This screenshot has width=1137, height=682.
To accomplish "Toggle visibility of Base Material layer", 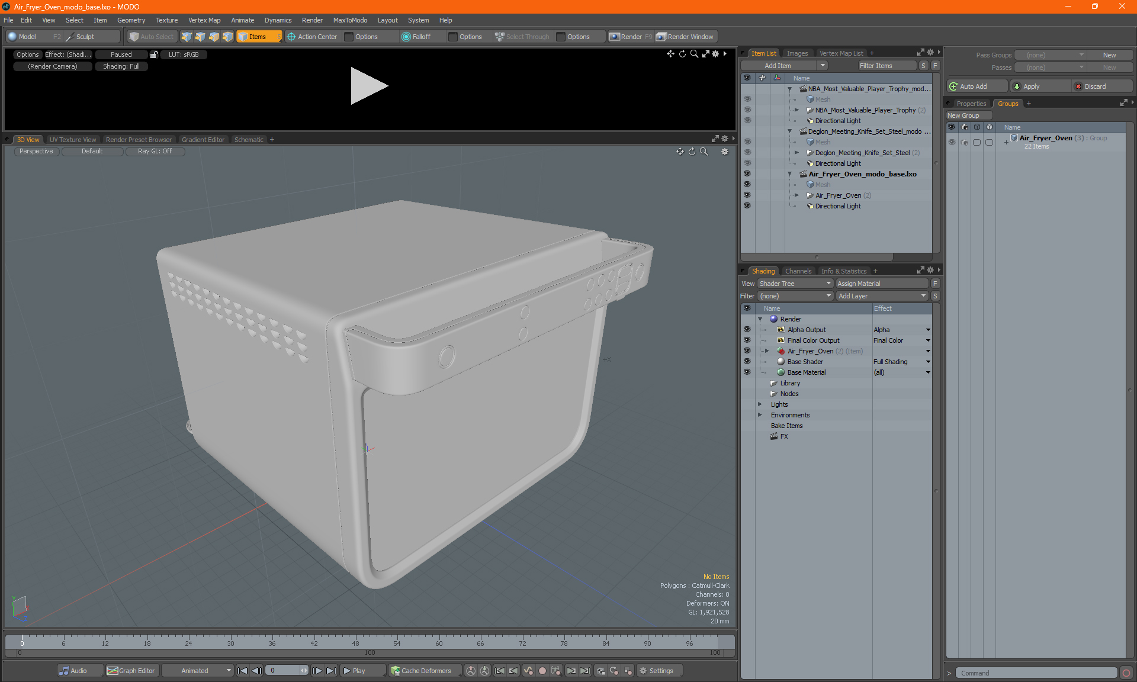I will tap(747, 372).
